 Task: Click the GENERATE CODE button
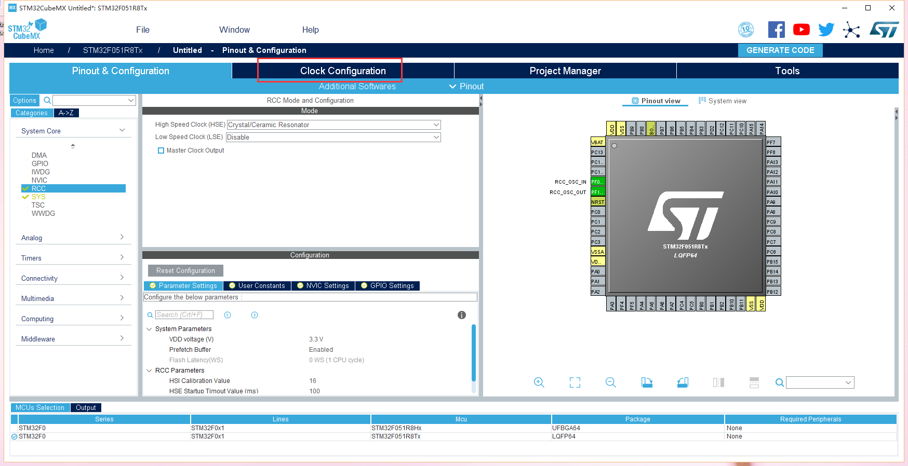click(780, 50)
